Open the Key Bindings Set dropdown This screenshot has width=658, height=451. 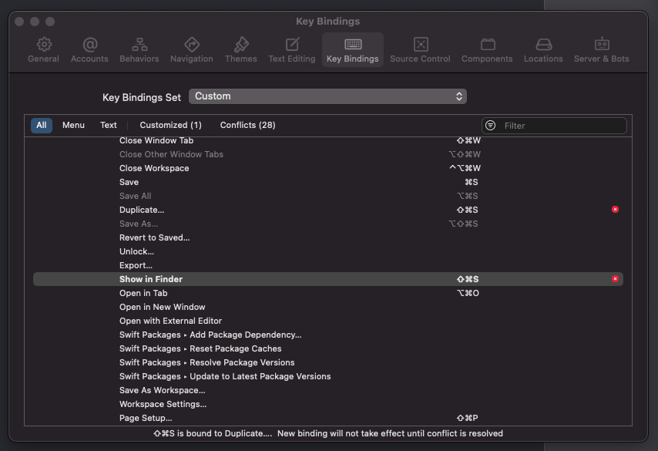coord(327,96)
